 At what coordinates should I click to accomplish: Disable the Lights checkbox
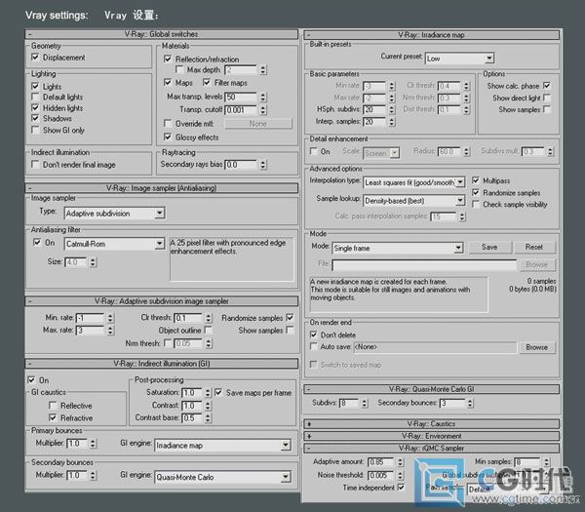(35, 86)
